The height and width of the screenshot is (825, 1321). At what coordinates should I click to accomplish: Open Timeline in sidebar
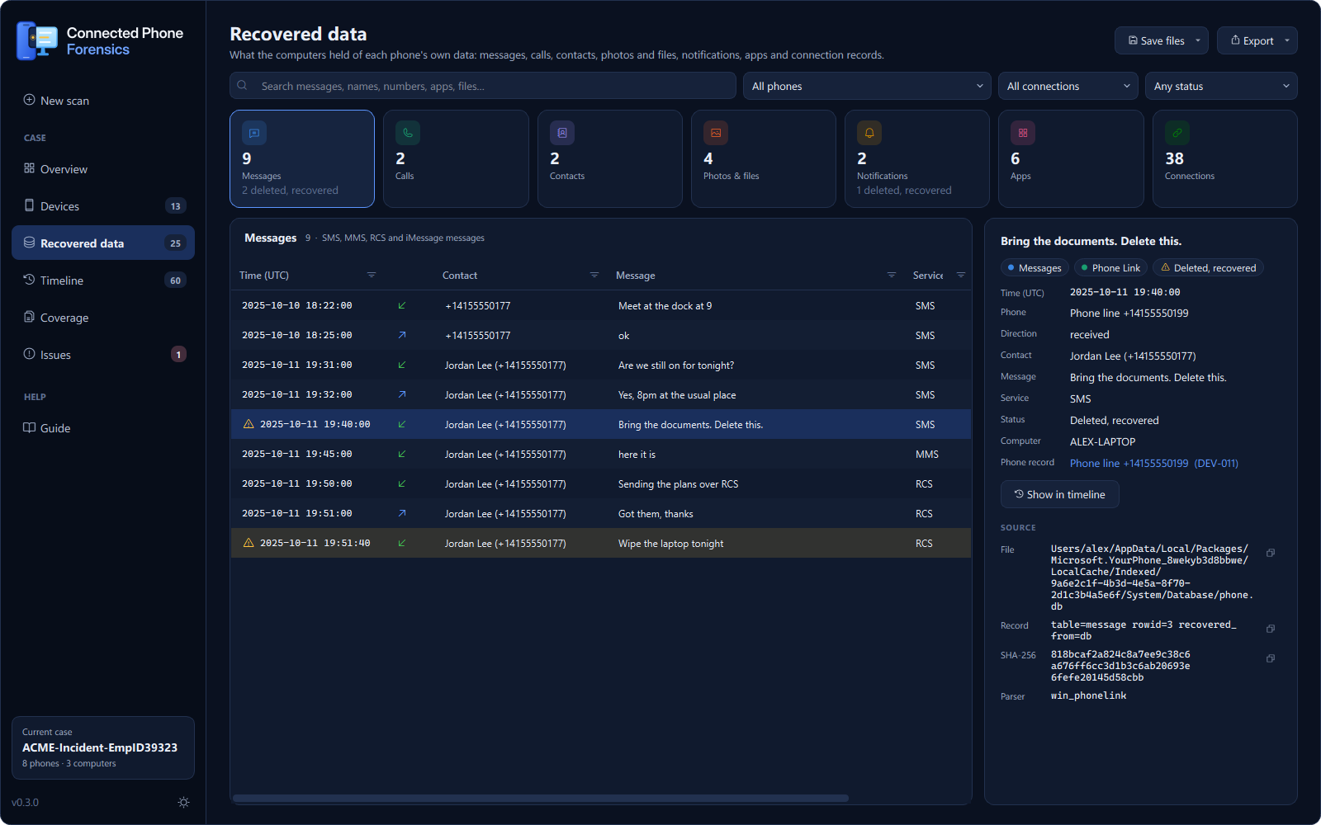(x=103, y=280)
